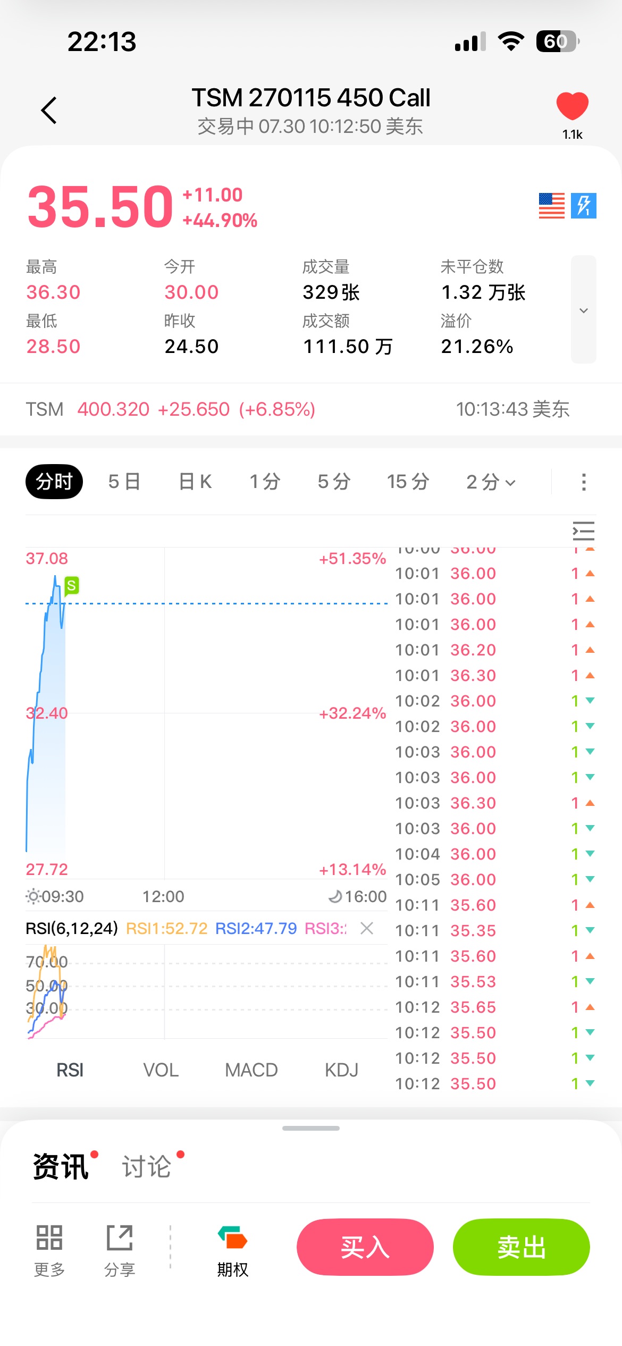Click the US flag market icon
This screenshot has width=622, height=1346.
[x=551, y=206]
